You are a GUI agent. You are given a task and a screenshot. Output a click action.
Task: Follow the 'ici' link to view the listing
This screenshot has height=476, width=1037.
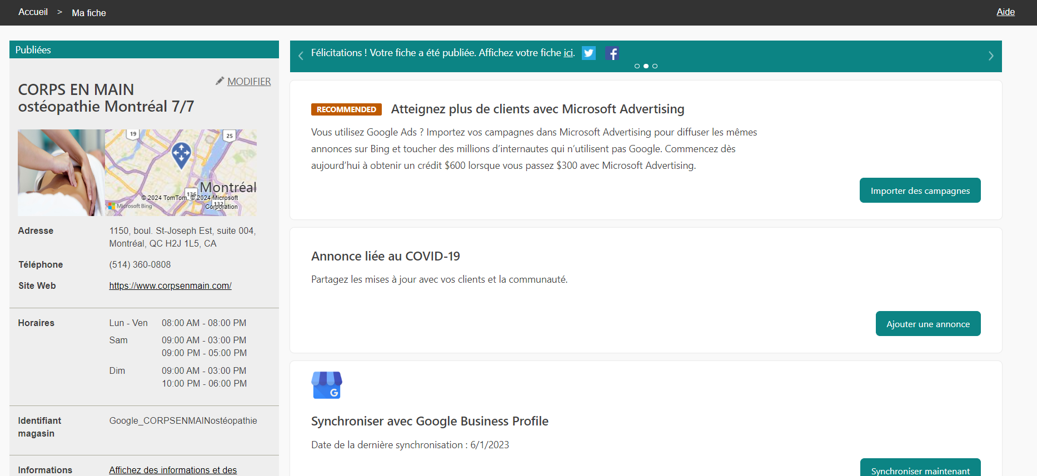click(x=569, y=53)
